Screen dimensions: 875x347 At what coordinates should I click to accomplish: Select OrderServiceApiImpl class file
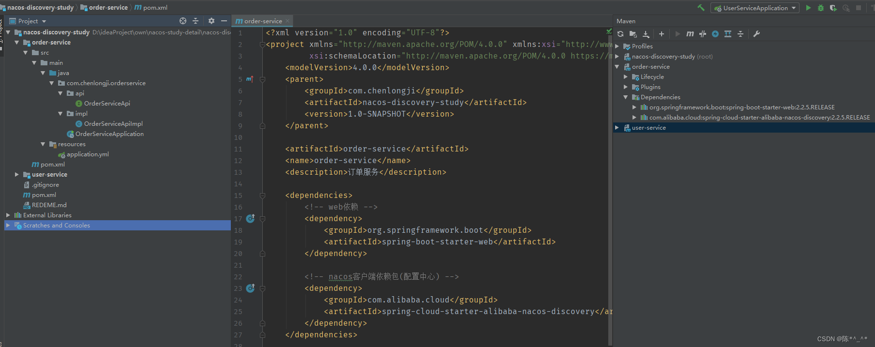coord(113,123)
